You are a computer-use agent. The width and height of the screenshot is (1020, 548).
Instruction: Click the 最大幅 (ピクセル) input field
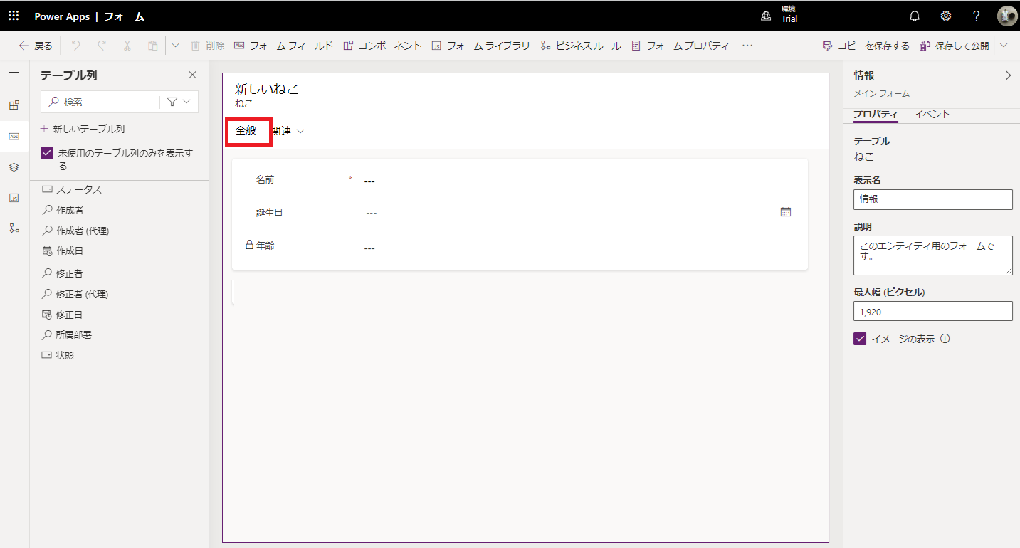[932, 311]
